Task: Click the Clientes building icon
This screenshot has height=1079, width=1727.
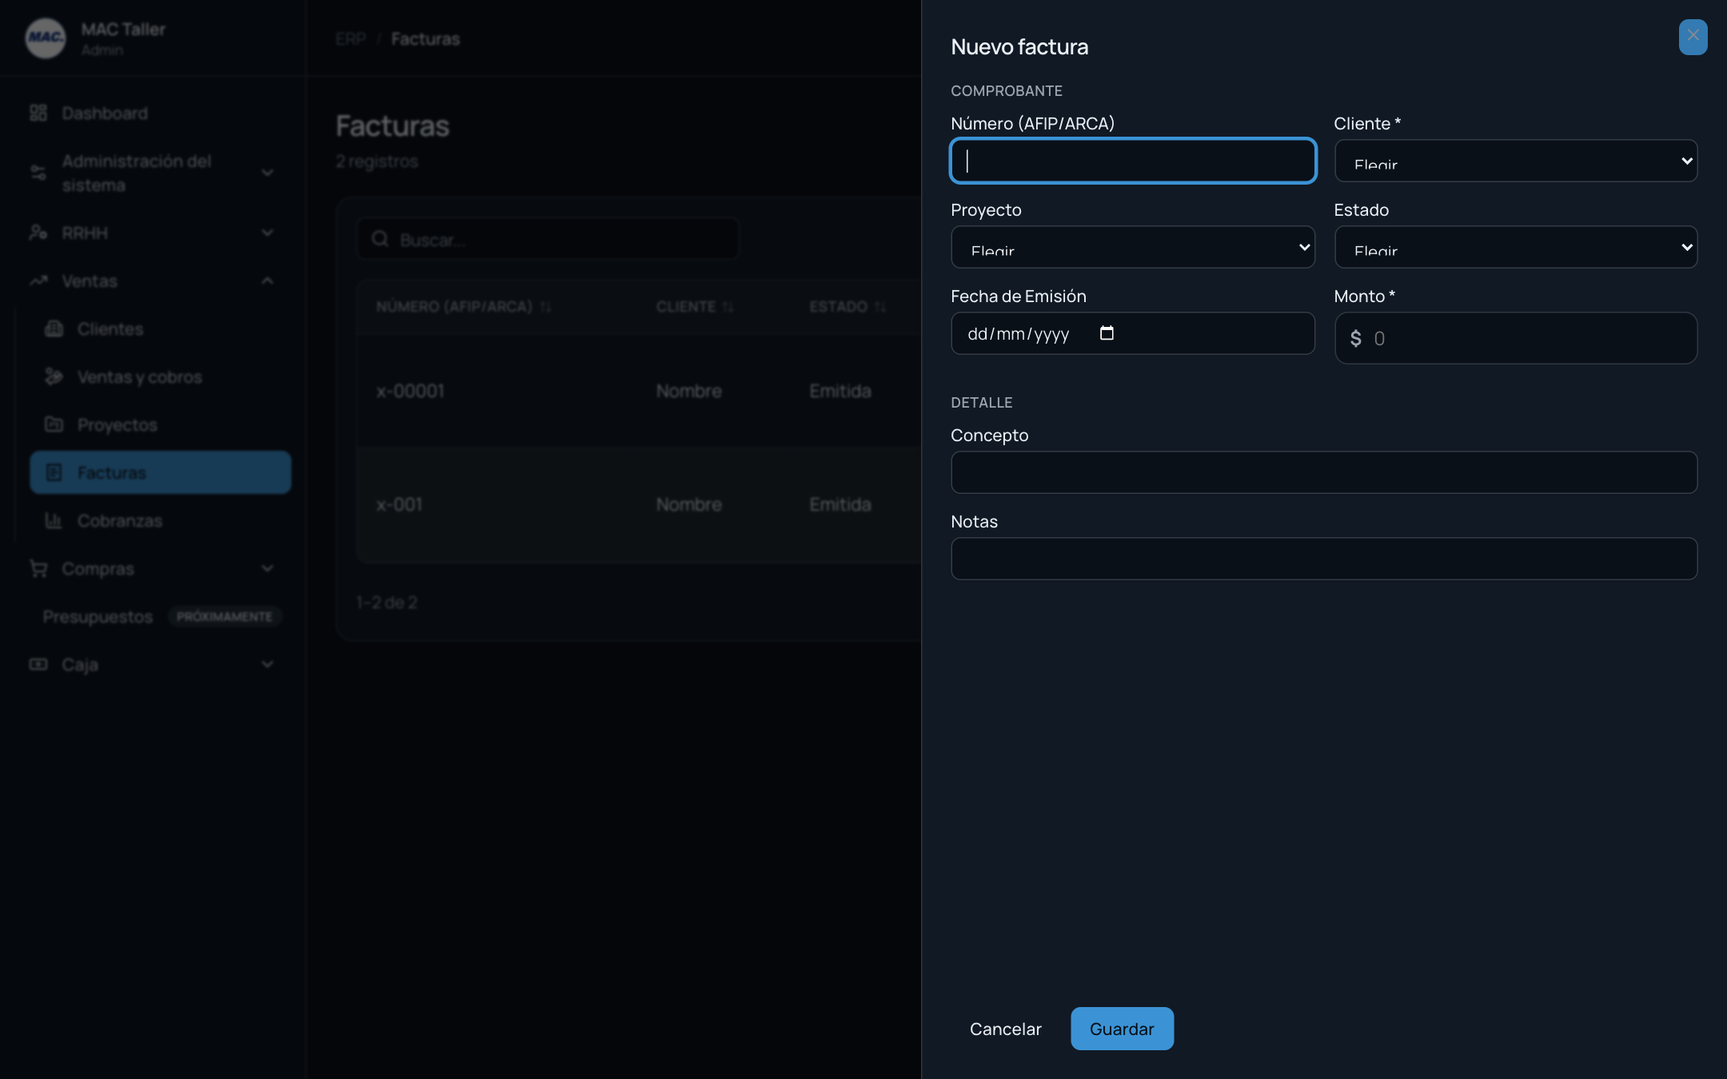Action: click(54, 328)
